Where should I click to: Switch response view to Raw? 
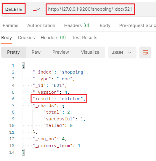[36, 52]
